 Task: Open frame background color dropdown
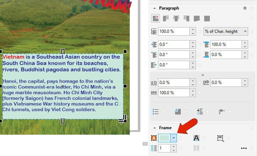click(173, 138)
